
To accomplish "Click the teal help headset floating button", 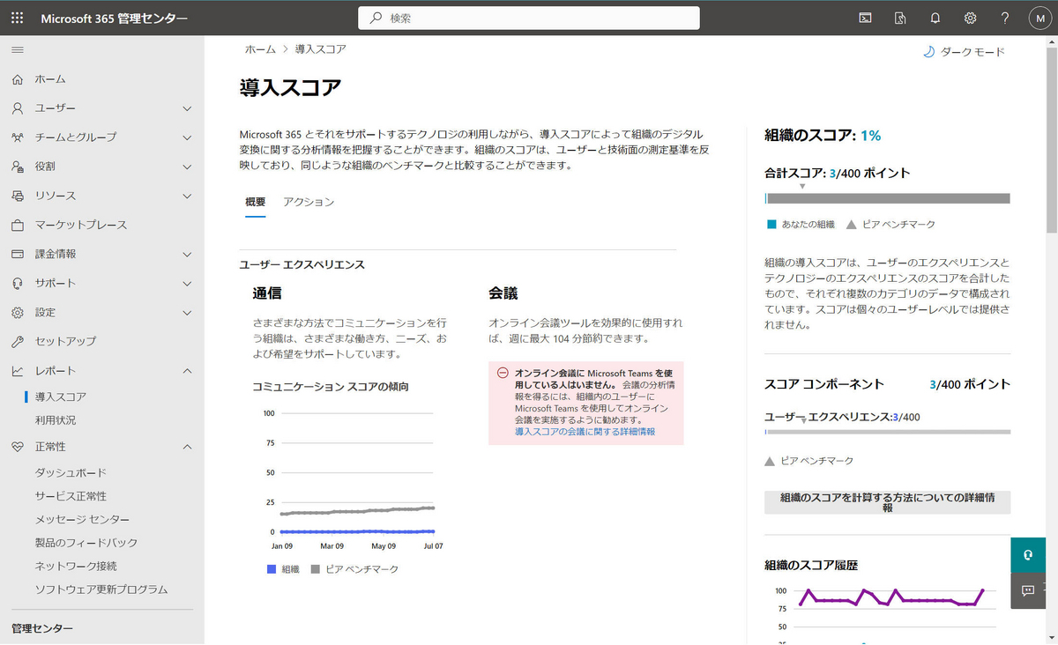I will (x=1028, y=555).
